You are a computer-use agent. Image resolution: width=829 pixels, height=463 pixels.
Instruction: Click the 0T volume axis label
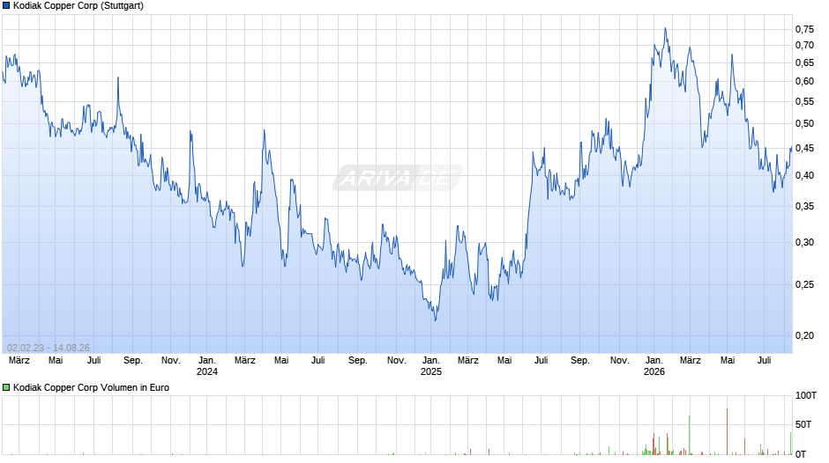pyautogui.click(x=801, y=454)
